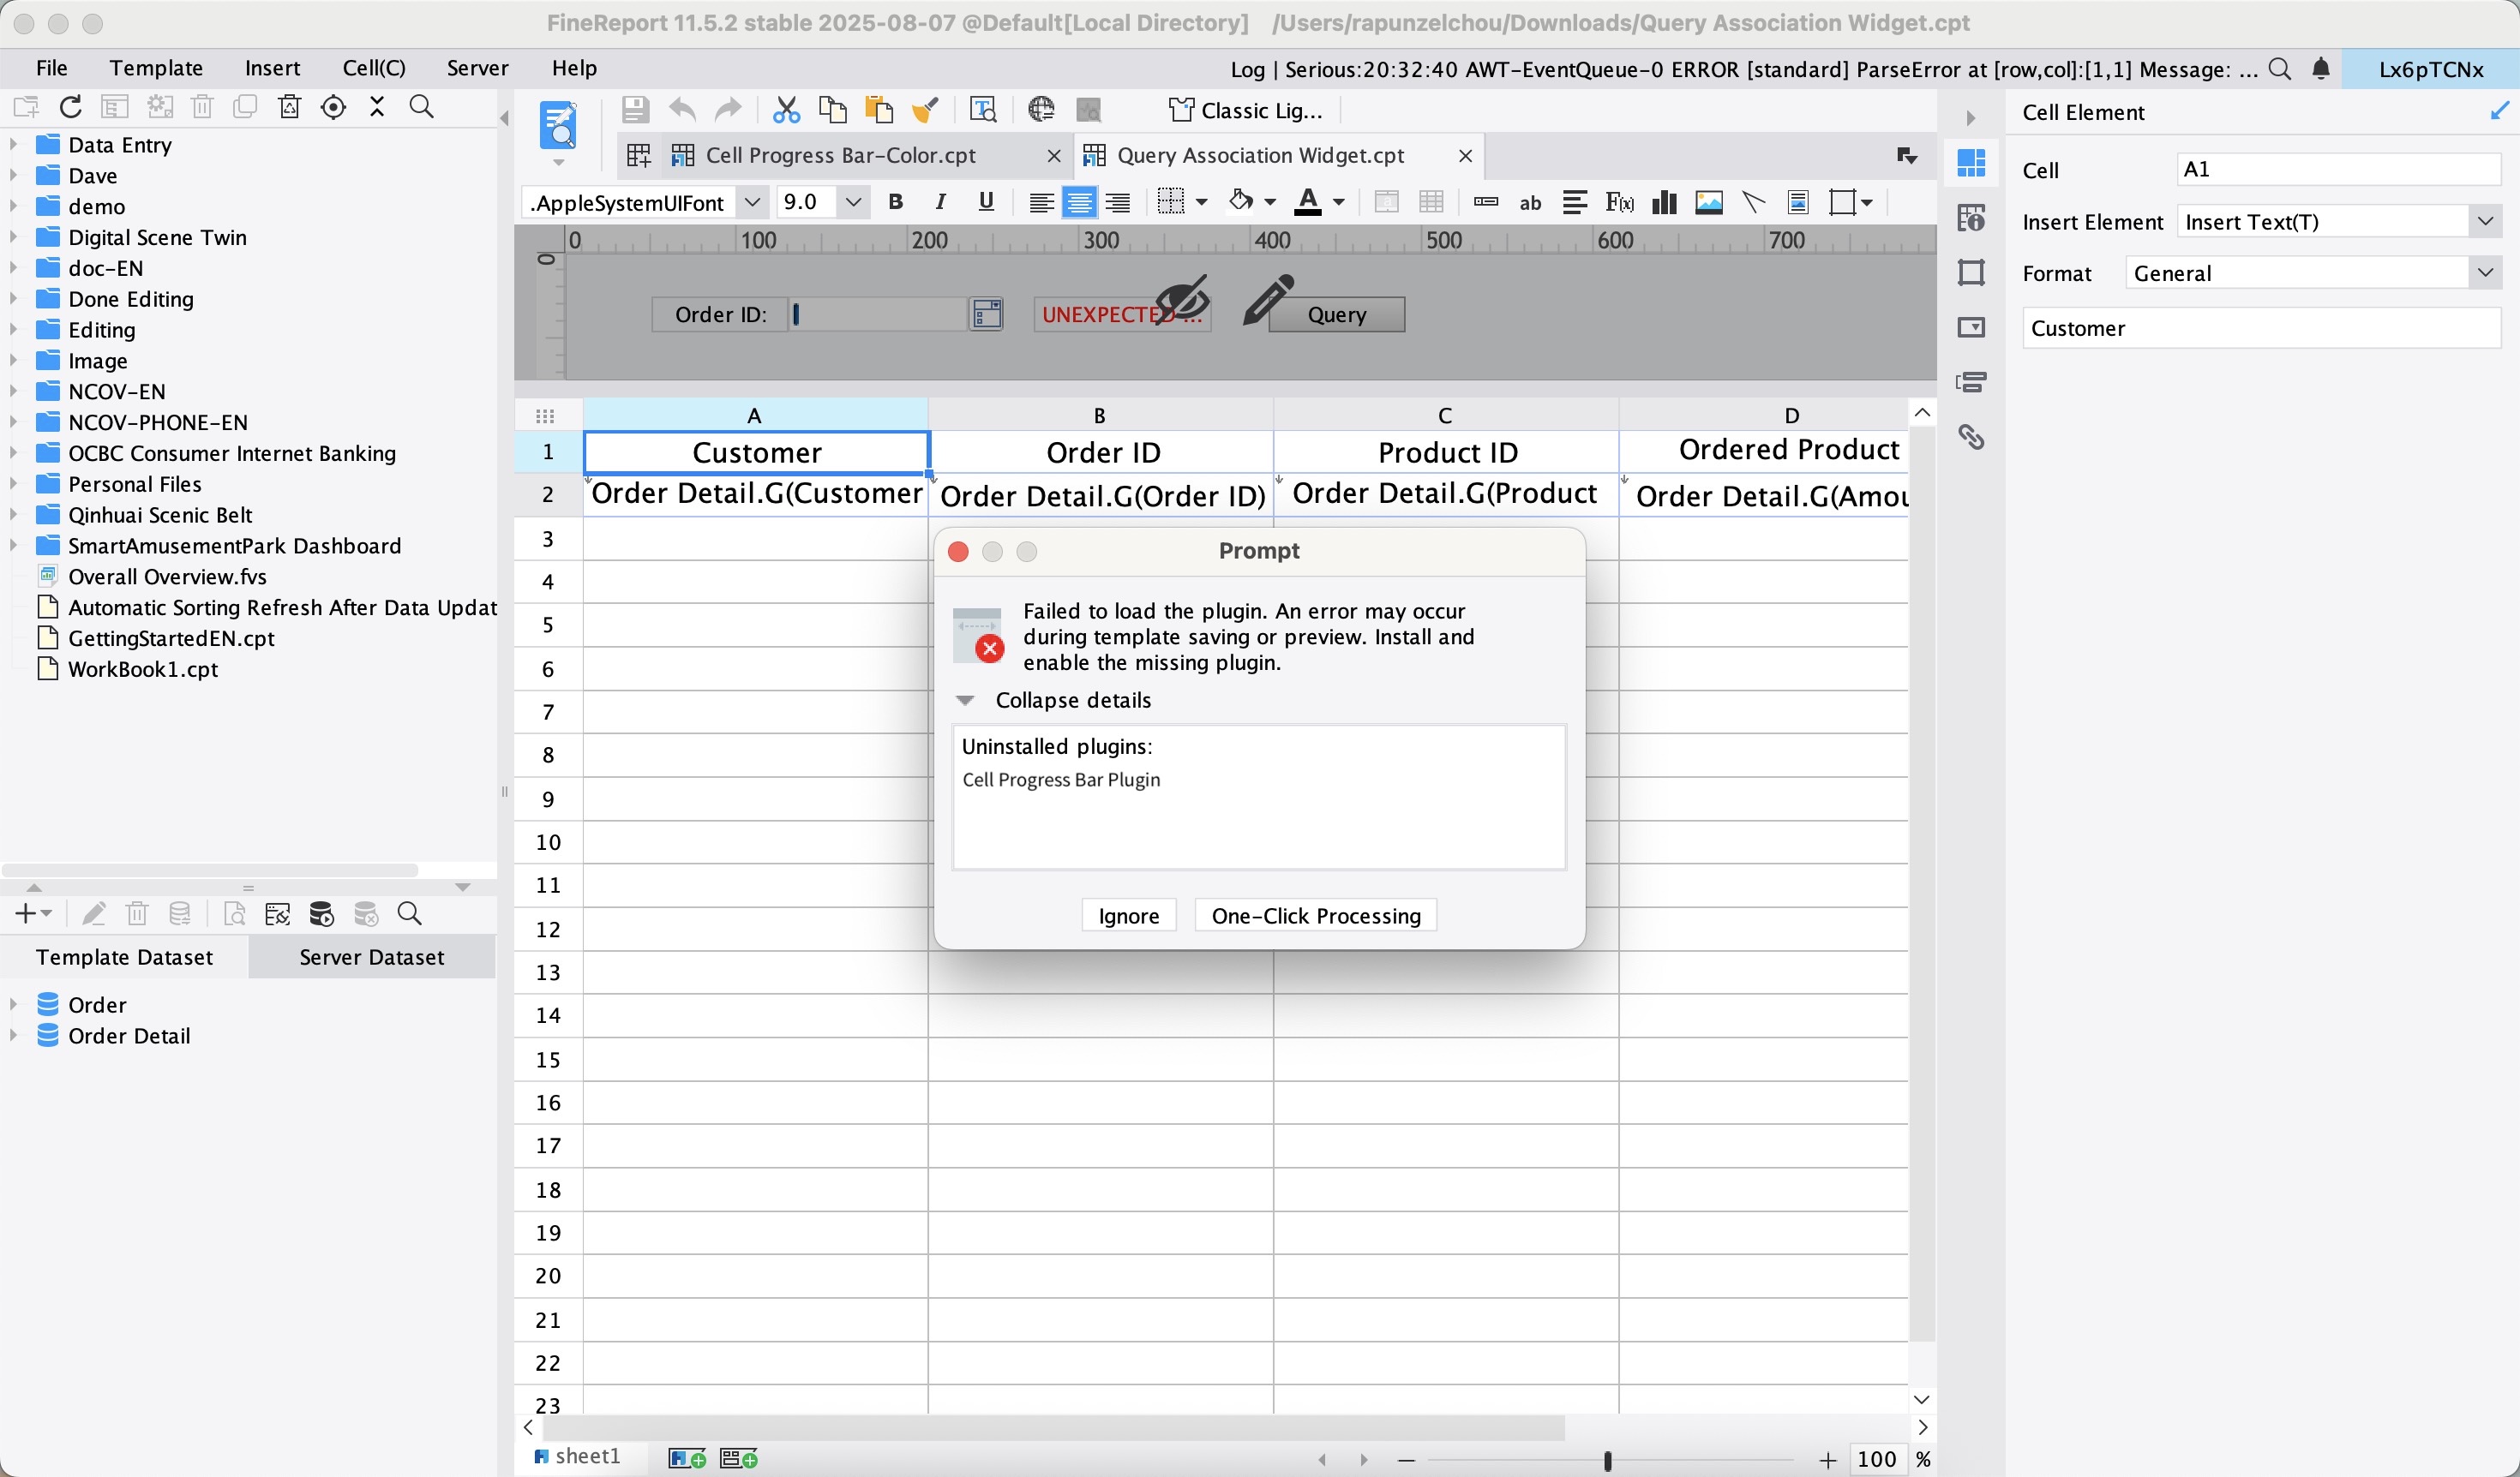2520x1477 pixels.
Task: Click the Insert Formula icon
Action: tap(1619, 203)
